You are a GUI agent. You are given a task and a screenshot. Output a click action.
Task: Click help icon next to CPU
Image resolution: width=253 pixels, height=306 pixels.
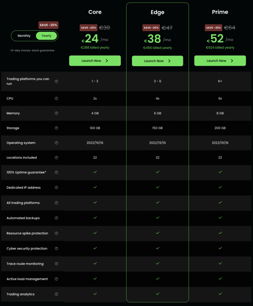coord(57,99)
